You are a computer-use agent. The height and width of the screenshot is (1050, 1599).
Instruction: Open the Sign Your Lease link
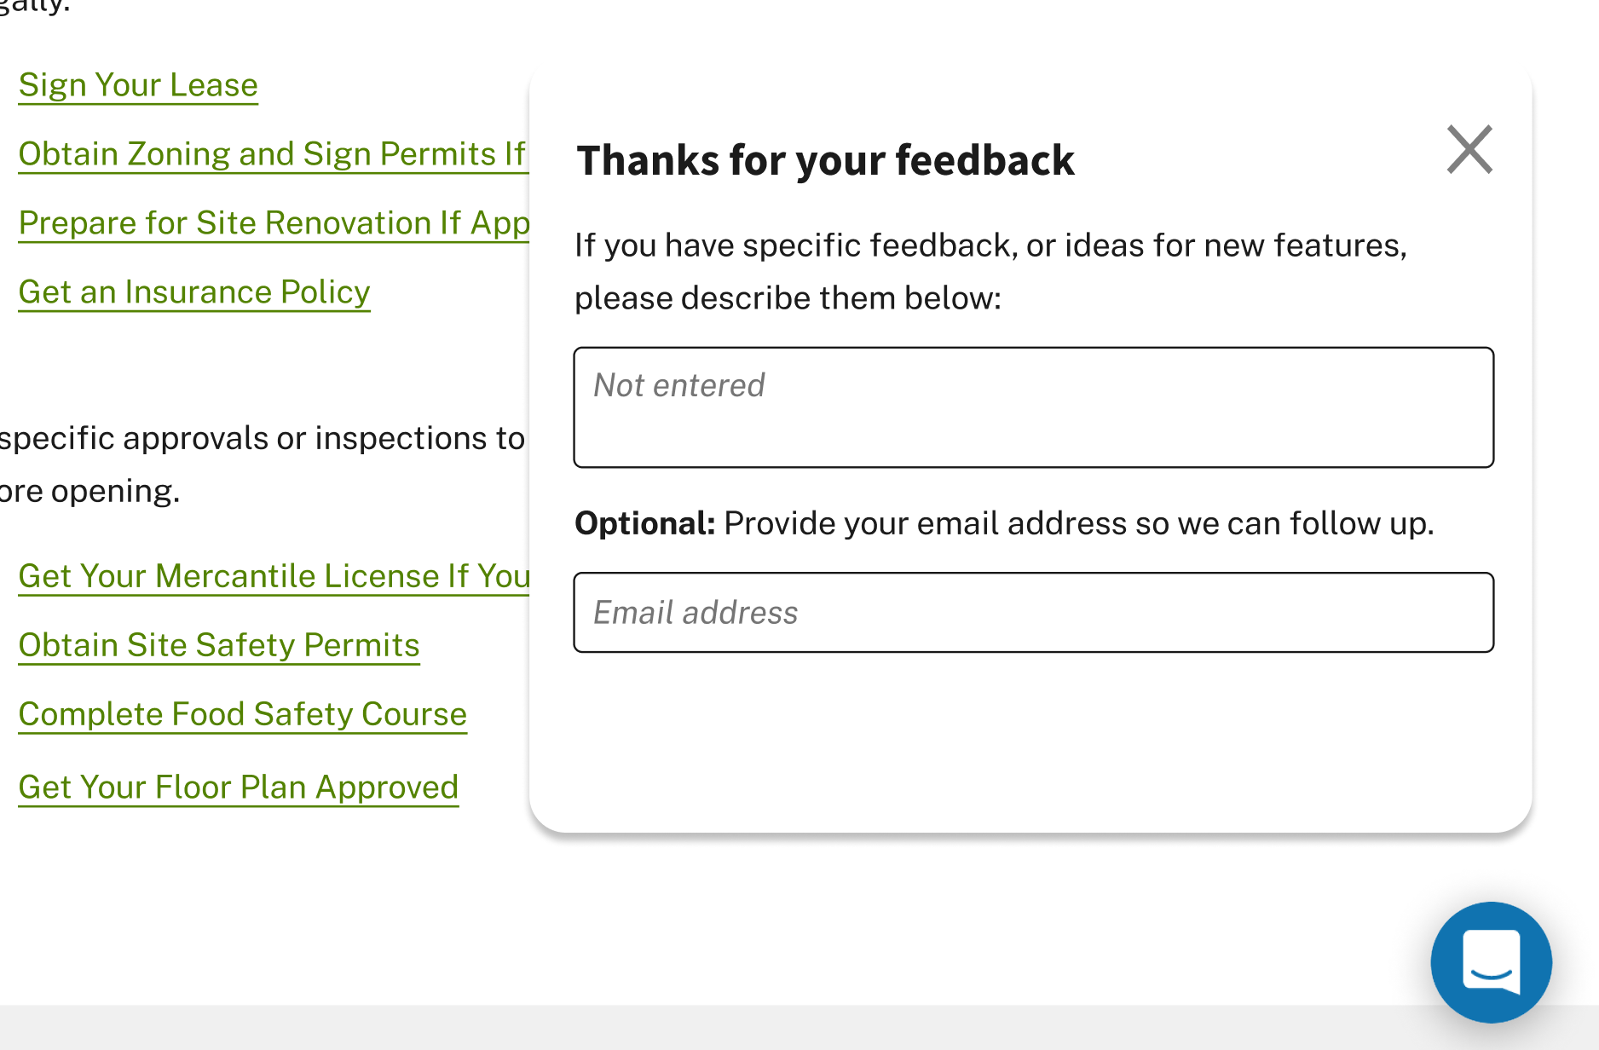[x=137, y=84]
